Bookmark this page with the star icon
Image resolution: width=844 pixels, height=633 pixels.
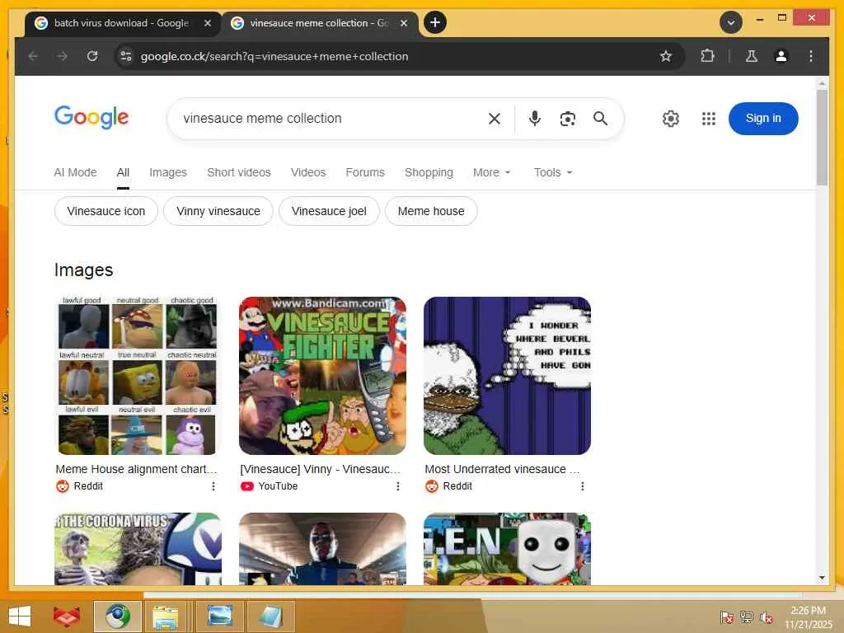[666, 56]
